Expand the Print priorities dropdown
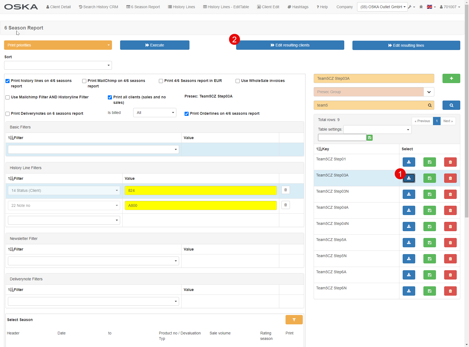The width and height of the screenshot is (469, 347). click(58, 45)
